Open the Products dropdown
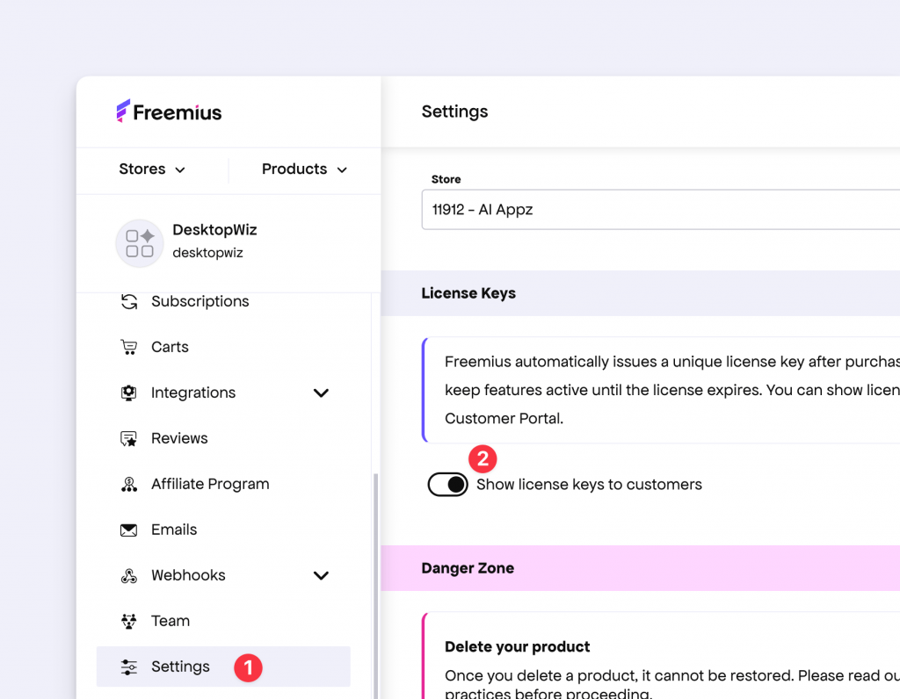This screenshot has height=699, width=900. 304,169
